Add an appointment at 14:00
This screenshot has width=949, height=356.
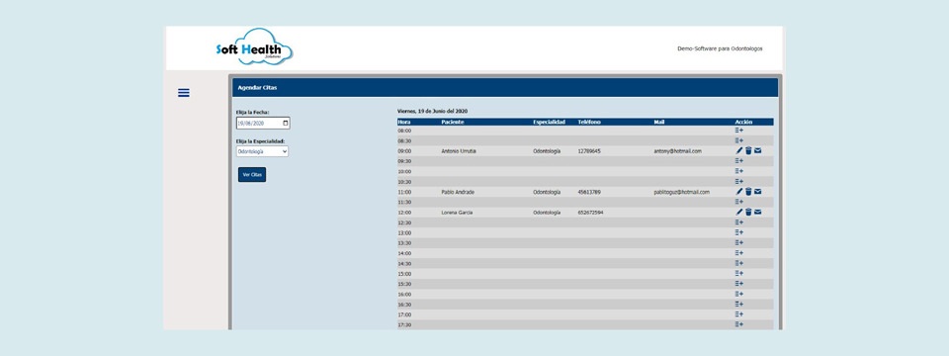[739, 253]
